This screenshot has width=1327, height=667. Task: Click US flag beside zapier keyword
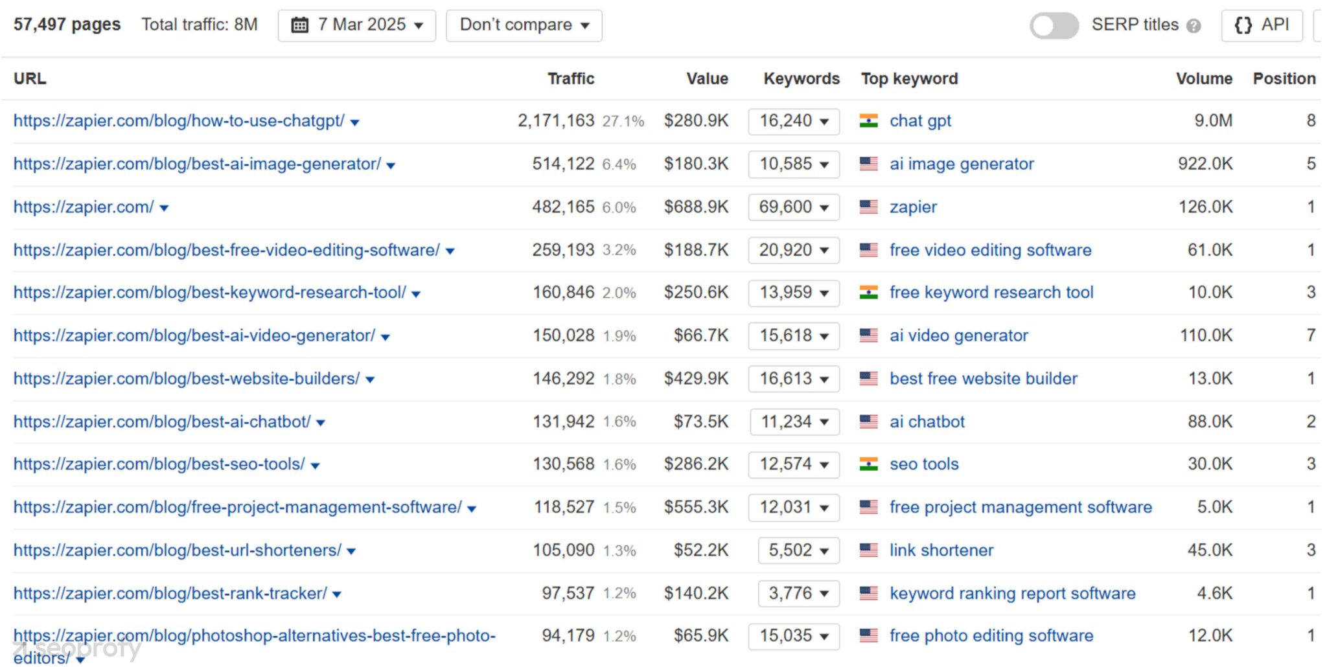click(x=868, y=207)
